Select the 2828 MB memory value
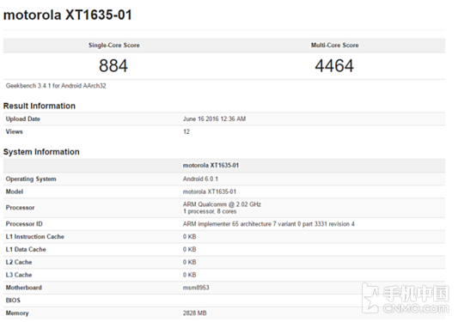Image resolution: width=458 pixels, height=322 pixels. 195,313
